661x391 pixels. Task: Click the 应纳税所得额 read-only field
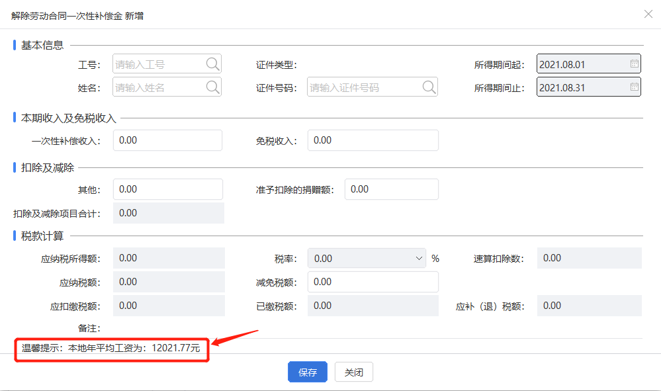point(169,258)
